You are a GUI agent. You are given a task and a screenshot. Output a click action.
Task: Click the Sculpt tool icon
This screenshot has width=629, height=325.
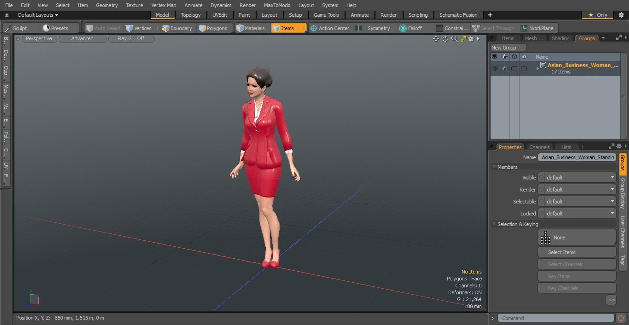[x=8, y=29]
